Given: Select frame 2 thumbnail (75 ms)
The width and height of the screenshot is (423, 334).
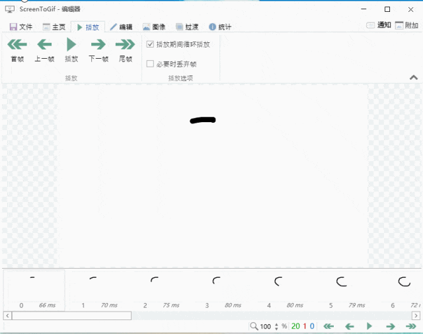Looking at the screenshot, I should pyautogui.click(x=158, y=290).
